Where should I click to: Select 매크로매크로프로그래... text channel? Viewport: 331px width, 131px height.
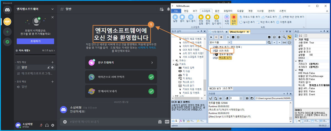[35, 73]
